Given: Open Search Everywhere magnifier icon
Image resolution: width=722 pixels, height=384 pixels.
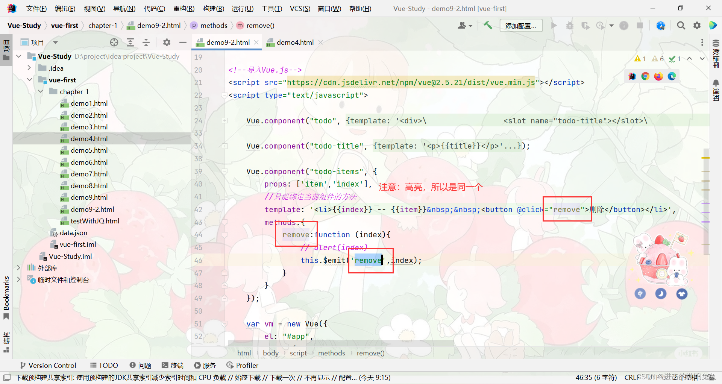Looking at the screenshot, I should (x=681, y=26).
